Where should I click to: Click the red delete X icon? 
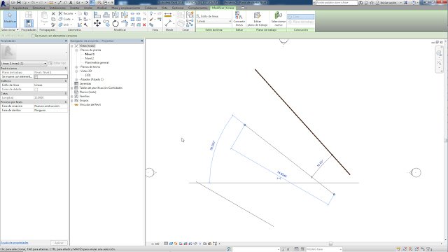coord(144,25)
